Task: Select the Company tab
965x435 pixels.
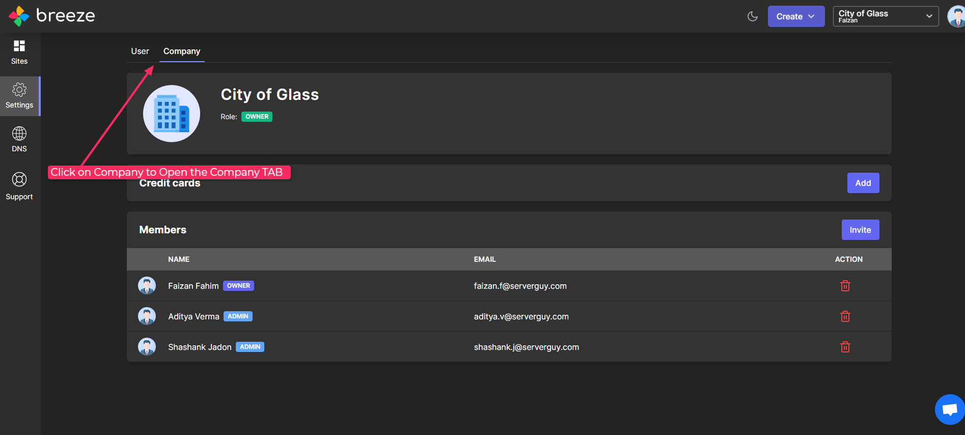Action: 182,51
